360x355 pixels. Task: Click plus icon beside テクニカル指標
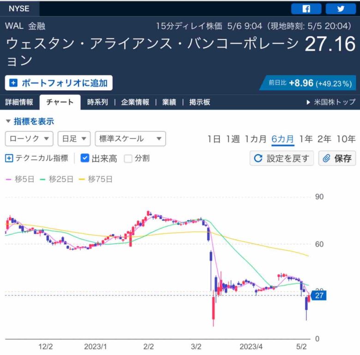pos(9,158)
